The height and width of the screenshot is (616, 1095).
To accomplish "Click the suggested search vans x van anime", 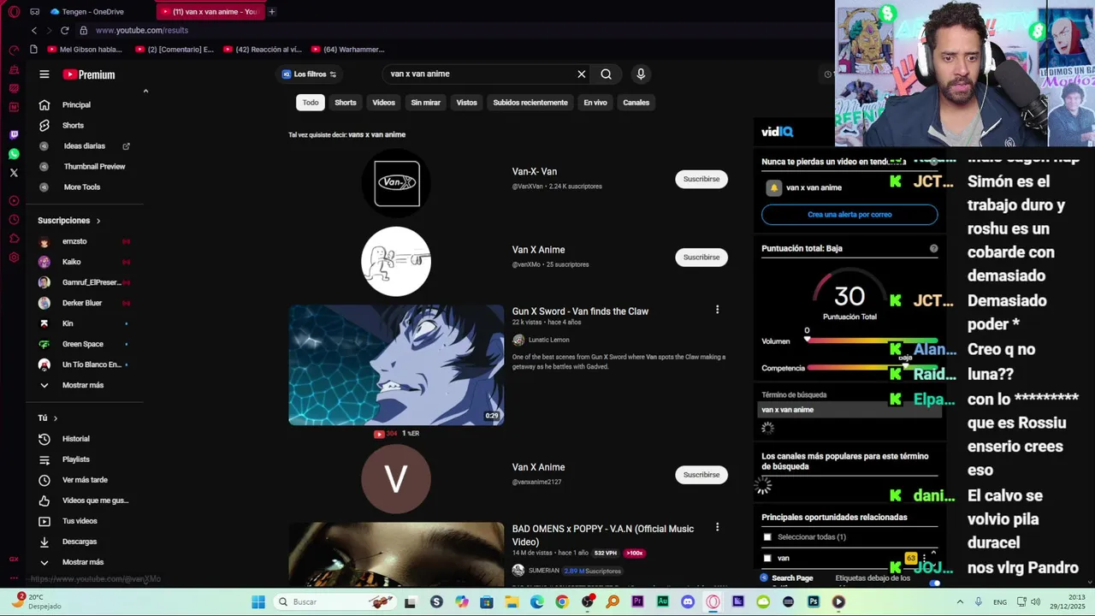I will coord(377,134).
